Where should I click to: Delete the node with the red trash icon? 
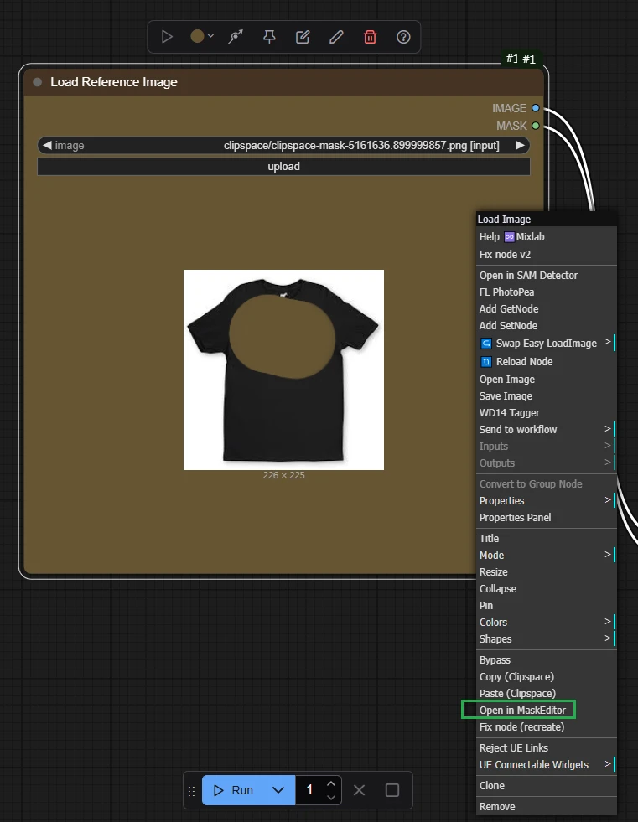tap(370, 37)
